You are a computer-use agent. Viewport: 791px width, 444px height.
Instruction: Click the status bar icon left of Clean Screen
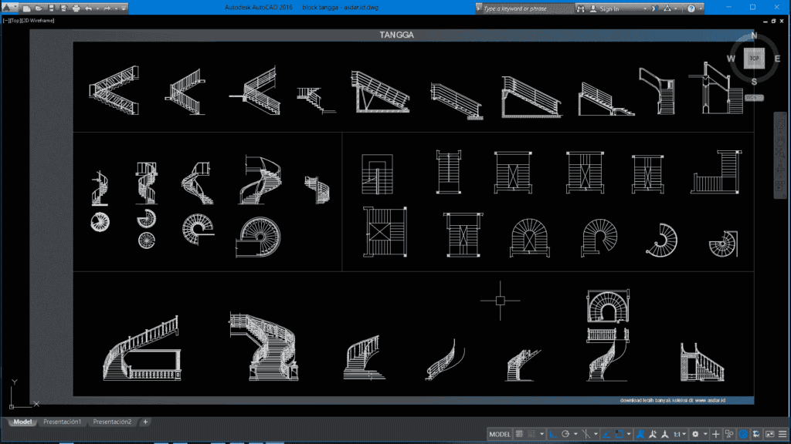(x=756, y=434)
